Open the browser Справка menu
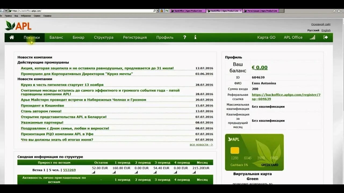 47,16
